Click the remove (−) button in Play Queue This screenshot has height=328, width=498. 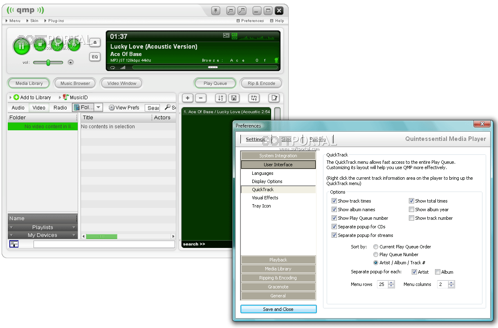pos(201,98)
